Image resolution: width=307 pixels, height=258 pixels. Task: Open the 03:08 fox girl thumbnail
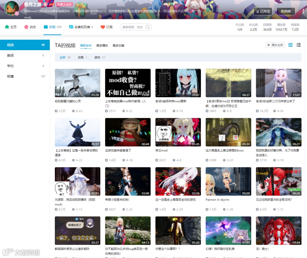click(x=128, y=181)
